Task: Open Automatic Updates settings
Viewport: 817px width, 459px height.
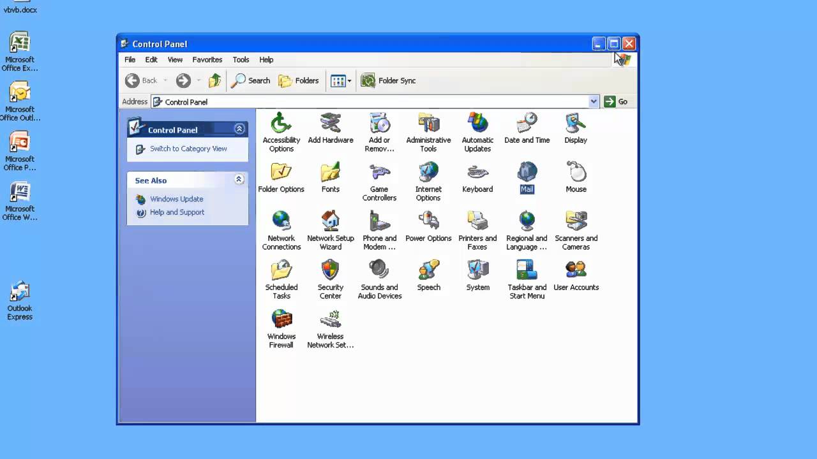Action: [x=477, y=132]
